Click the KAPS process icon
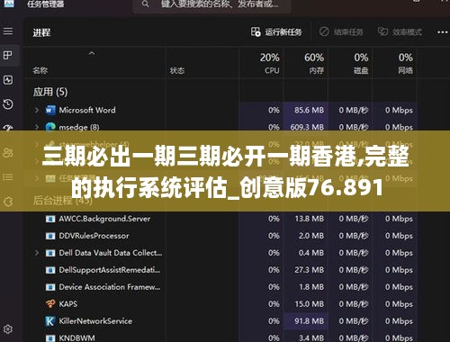 50,304
